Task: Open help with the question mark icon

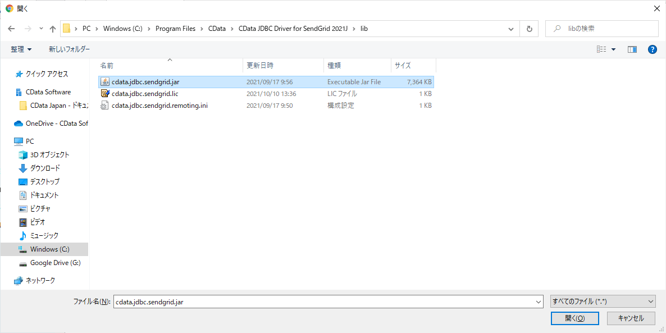Action: (653, 49)
